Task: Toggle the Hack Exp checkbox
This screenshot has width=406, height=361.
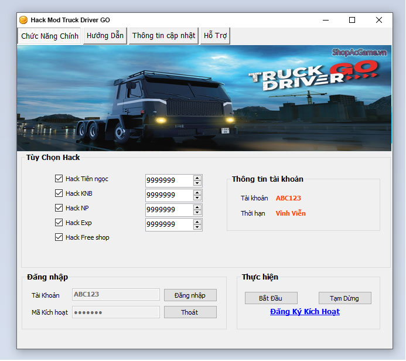Action: click(x=59, y=223)
